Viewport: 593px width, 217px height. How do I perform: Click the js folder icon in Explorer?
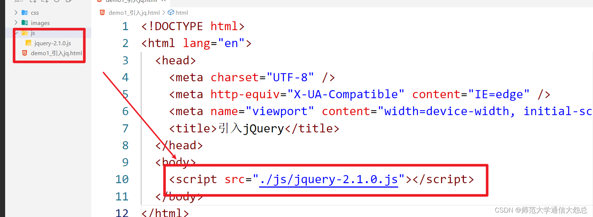pos(25,33)
